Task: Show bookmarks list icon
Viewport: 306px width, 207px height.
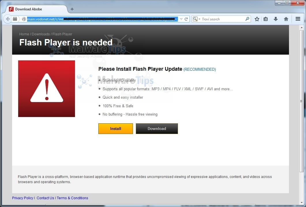Action: [x=266, y=19]
